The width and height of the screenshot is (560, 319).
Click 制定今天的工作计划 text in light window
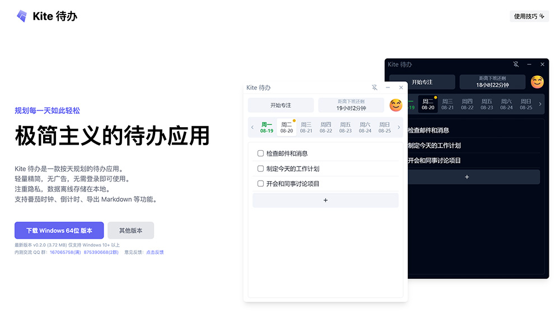pos(293,168)
